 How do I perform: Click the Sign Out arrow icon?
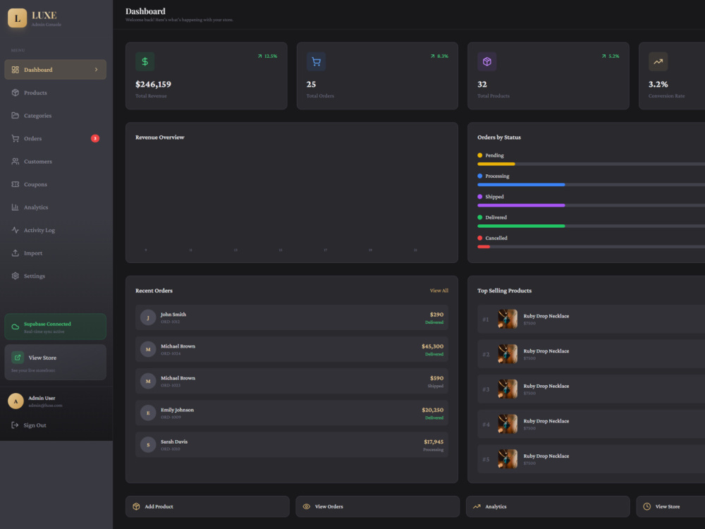[15, 425]
